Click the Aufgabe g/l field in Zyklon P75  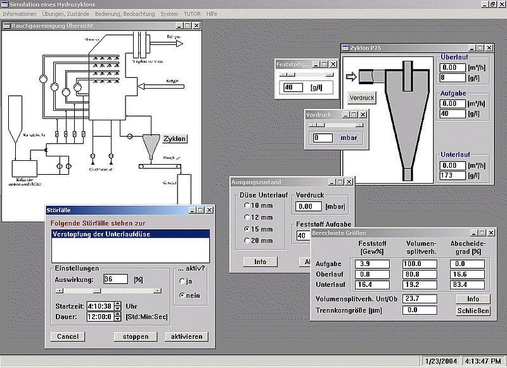pyautogui.click(x=452, y=114)
